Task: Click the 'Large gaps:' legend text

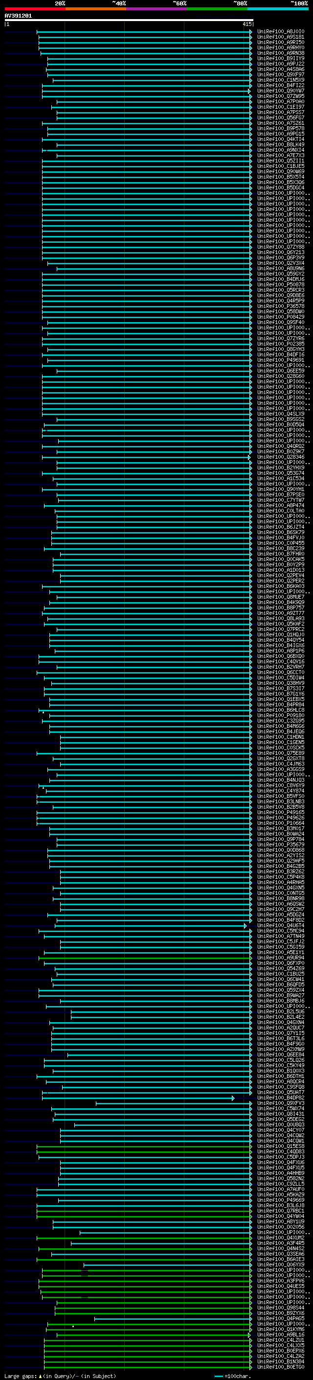Action: (x=21, y=1376)
